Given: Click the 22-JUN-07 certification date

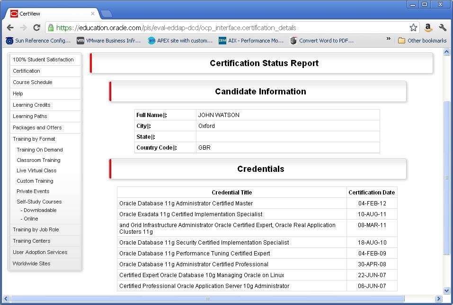Looking at the screenshot, I should point(372,275).
